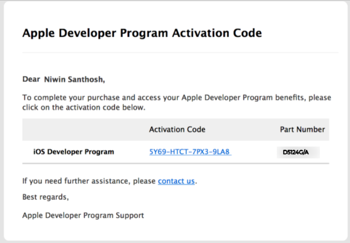Click the empty first cell of the table header
The height and width of the screenshot is (243, 350).
tap(81, 129)
